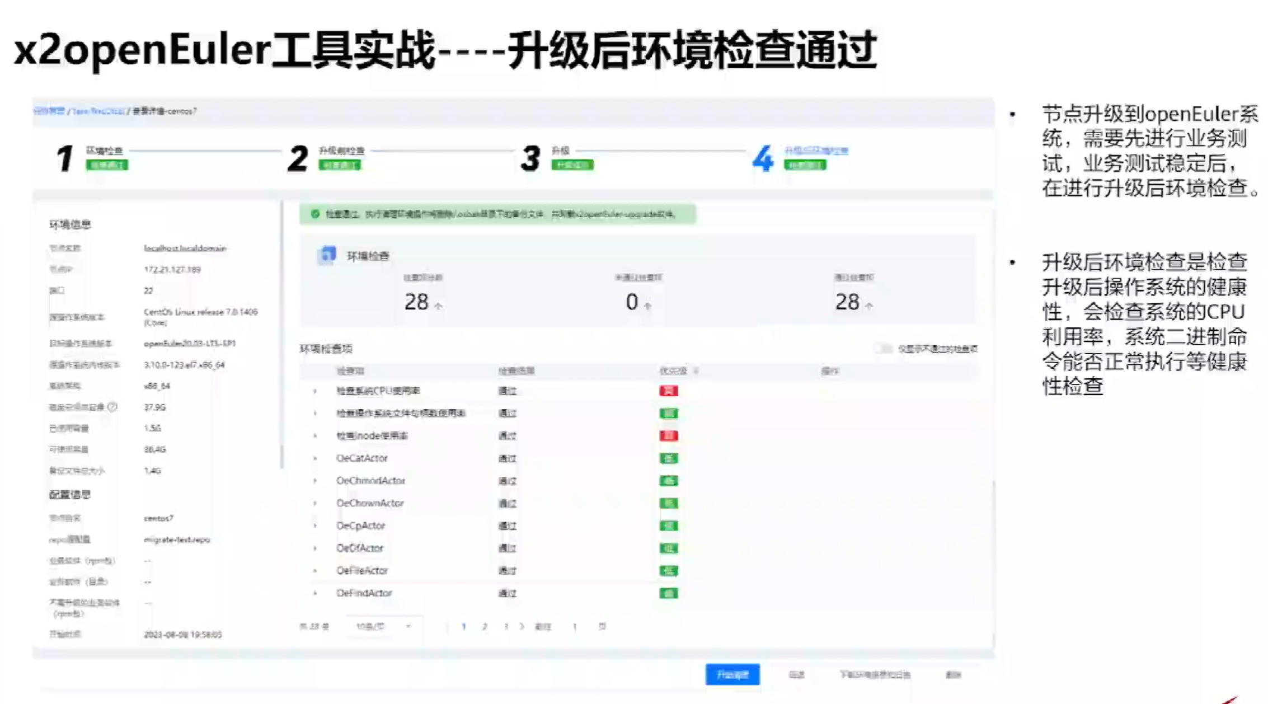Click the node alias centos7 value
The image size is (1268, 704).
pyautogui.click(x=159, y=518)
